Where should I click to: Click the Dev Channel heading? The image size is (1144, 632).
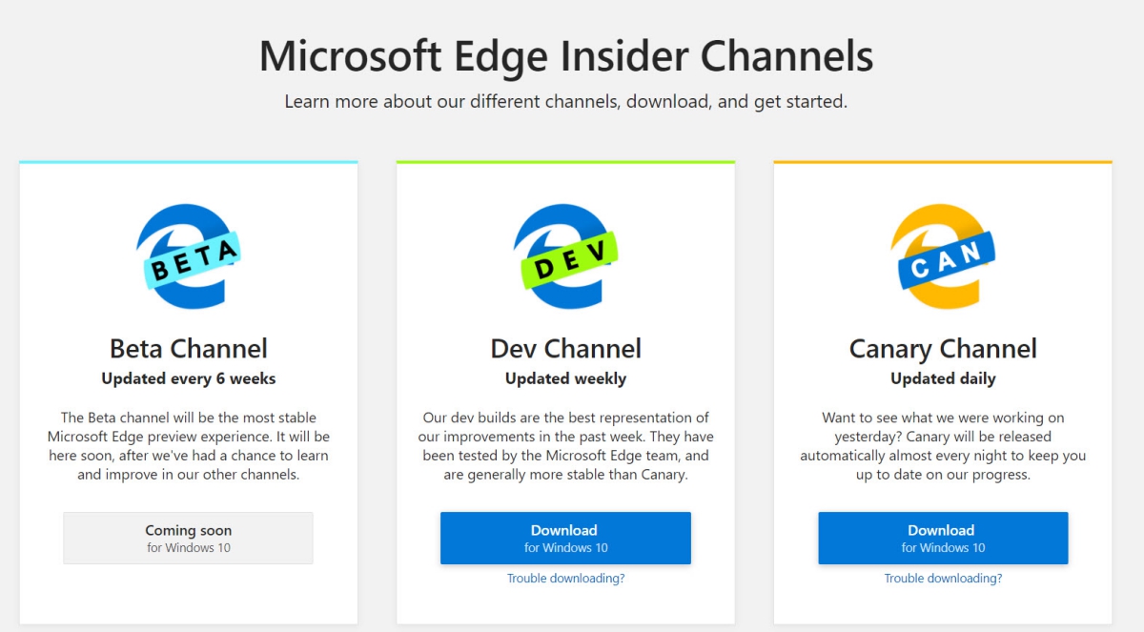click(565, 349)
